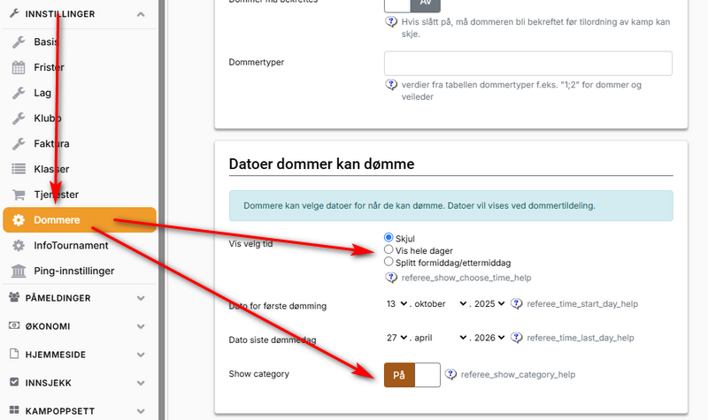Open the Klasser menu item
The width and height of the screenshot is (708, 420).
pos(80,169)
